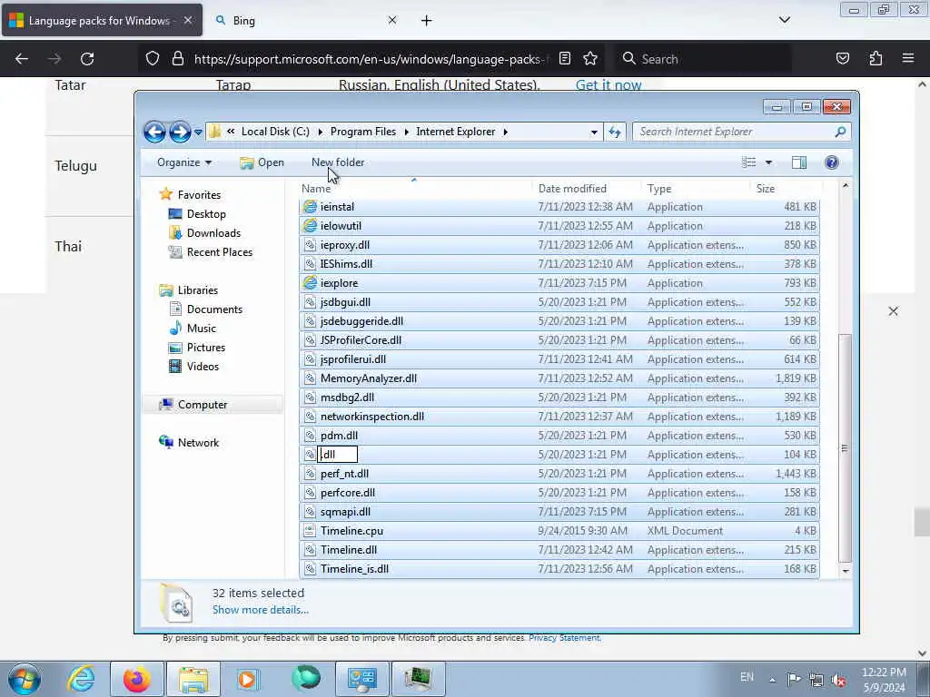Click the iexplore application icon
The height and width of the screenshot is (697, 930).
click(x=310, y=283)
